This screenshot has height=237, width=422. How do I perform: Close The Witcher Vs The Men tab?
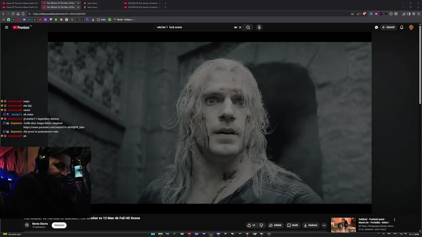[78, 7]
